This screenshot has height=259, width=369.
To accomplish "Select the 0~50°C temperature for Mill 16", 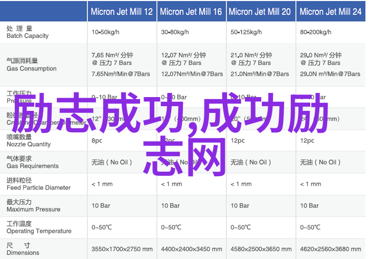I will tap(171, 227).
